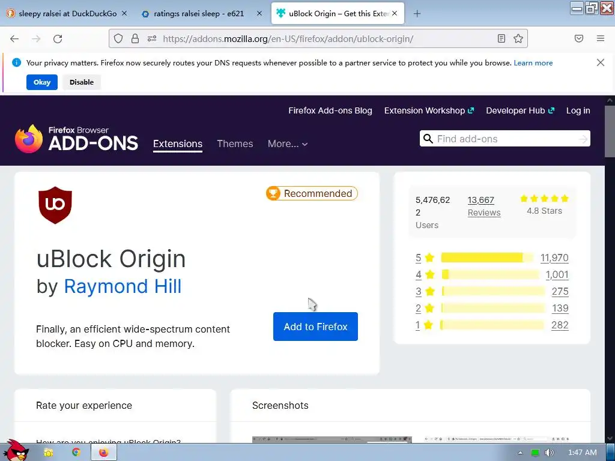
Task: Open the 13,667 Reviews link
Action: [x=484, y=206]
